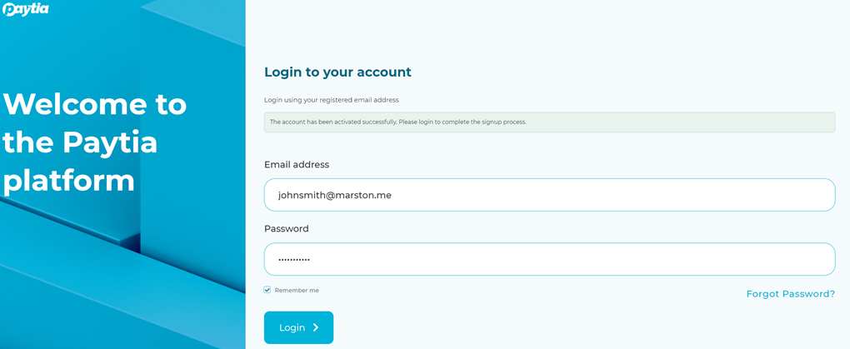The width and height of the screenshot is (850, 349).
Task: Select the Password field label
Action: point(286,229)
